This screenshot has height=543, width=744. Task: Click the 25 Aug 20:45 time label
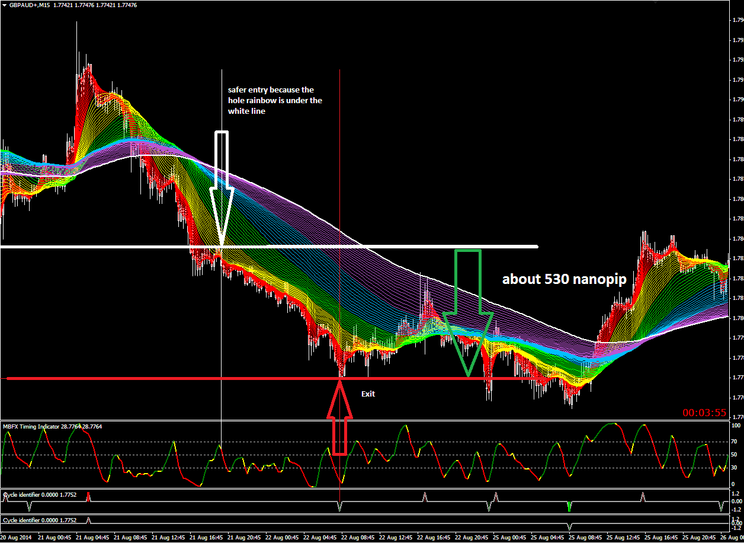[x=699, y=538]
